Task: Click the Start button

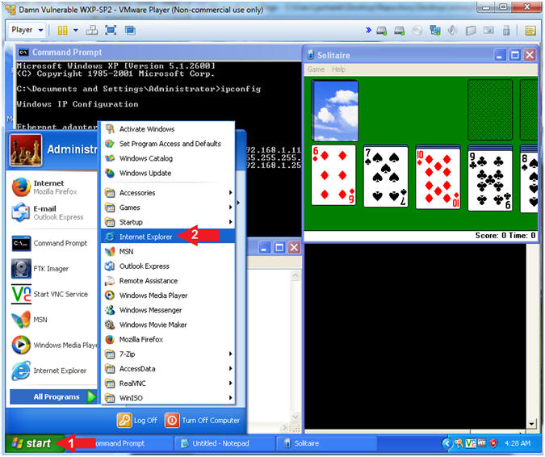Action: coord(32,443)
